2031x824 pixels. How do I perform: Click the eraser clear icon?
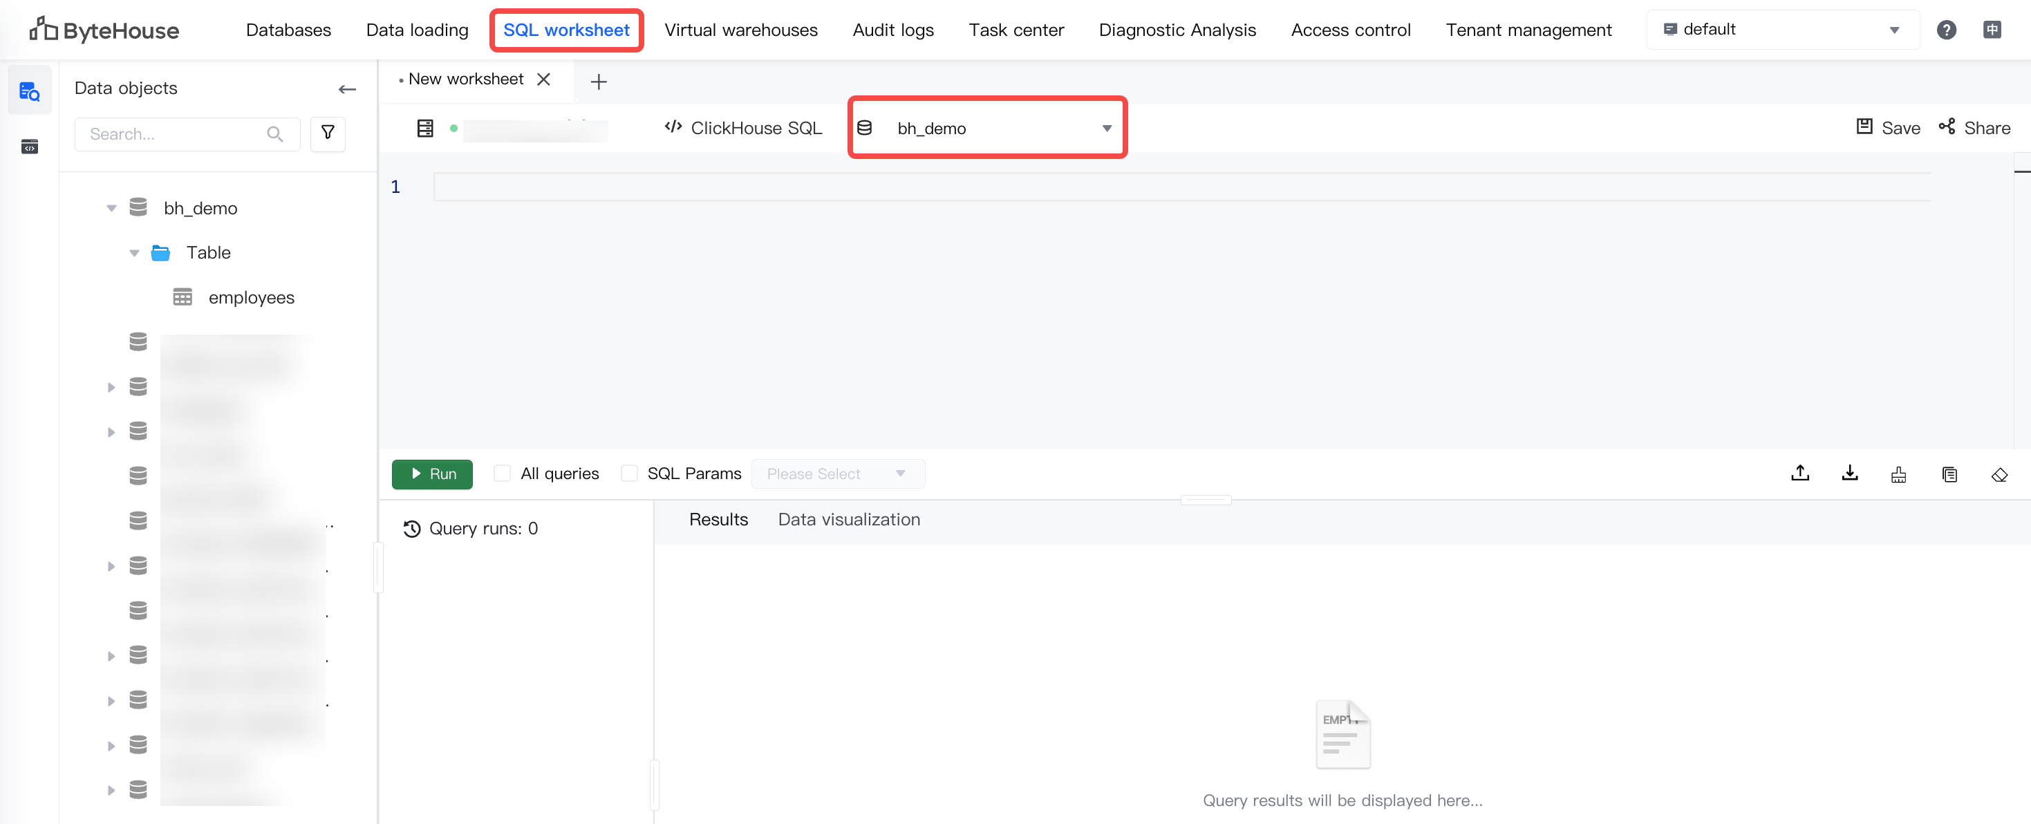point(1999,474)
